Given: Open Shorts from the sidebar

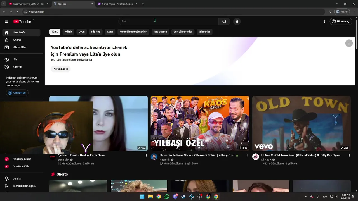Looking at the screenshot, I should (21, 40).
